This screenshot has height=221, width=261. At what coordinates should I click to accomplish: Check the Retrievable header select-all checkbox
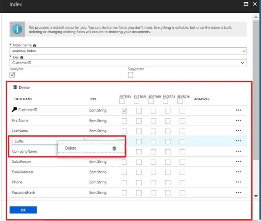coord(122,101)
